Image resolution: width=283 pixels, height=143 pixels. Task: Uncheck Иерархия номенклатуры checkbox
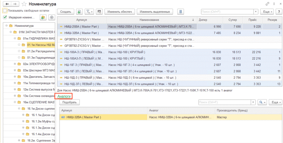(x=5, y=17)
